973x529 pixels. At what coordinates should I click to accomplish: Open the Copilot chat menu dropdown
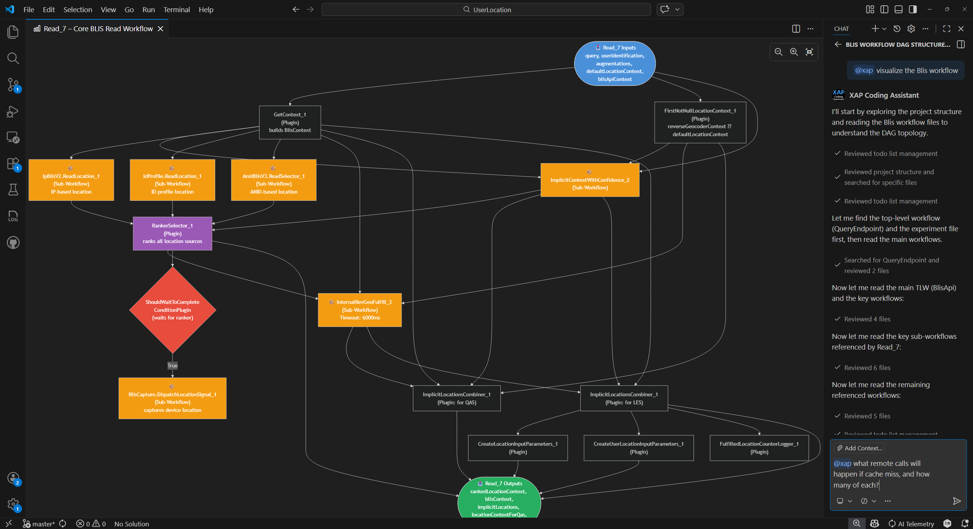(677, 10)
